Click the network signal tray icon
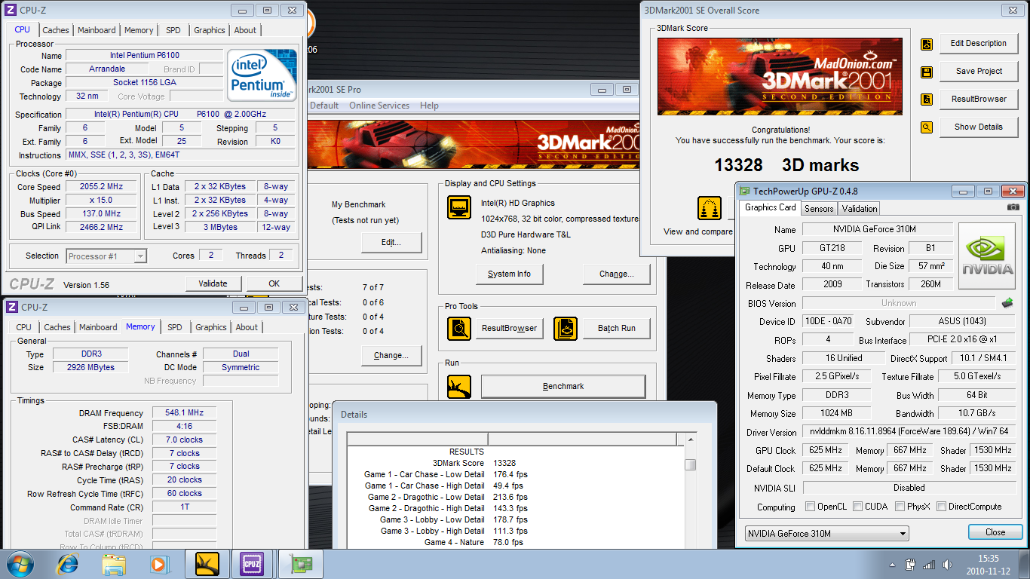Image resolution: width=1030 pixels, height=579 pixels. tap(928, 564)
